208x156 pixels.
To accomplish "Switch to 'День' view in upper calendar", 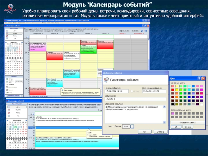I will point(15,30).
